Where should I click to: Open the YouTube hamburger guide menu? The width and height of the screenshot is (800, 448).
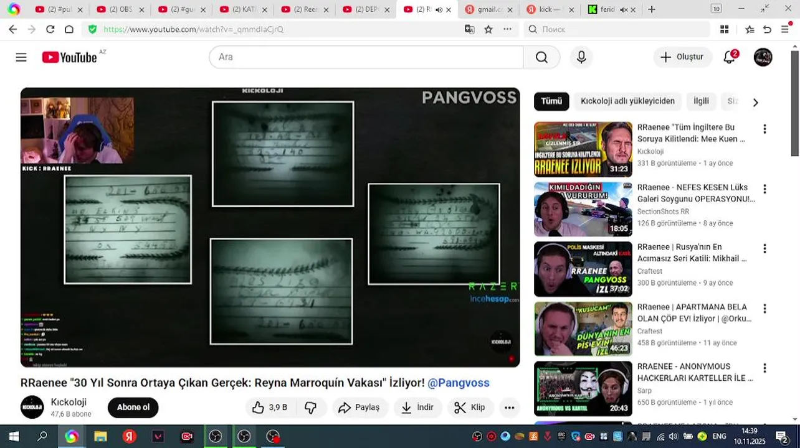pos(21,57)
